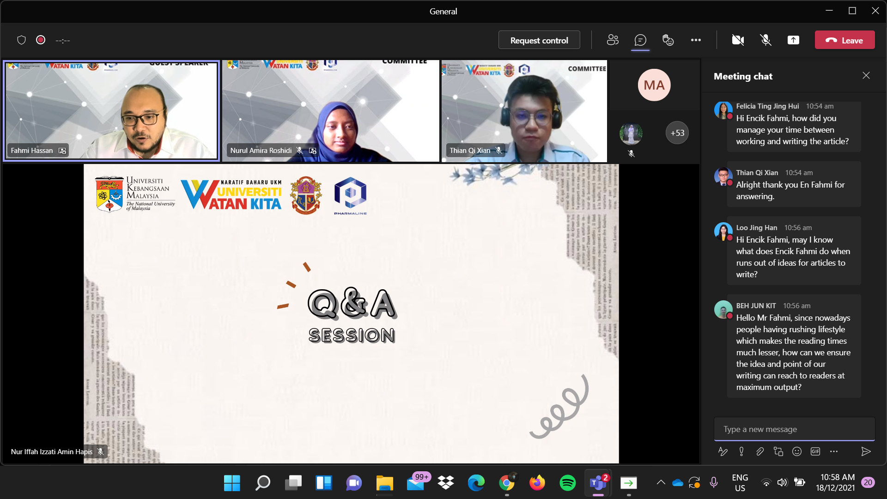Leave the meeting
The image size is (887, 499).
point(844,40)
